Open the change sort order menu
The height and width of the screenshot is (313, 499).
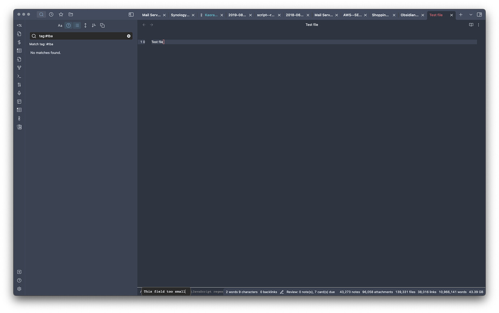tap(94, 25)
